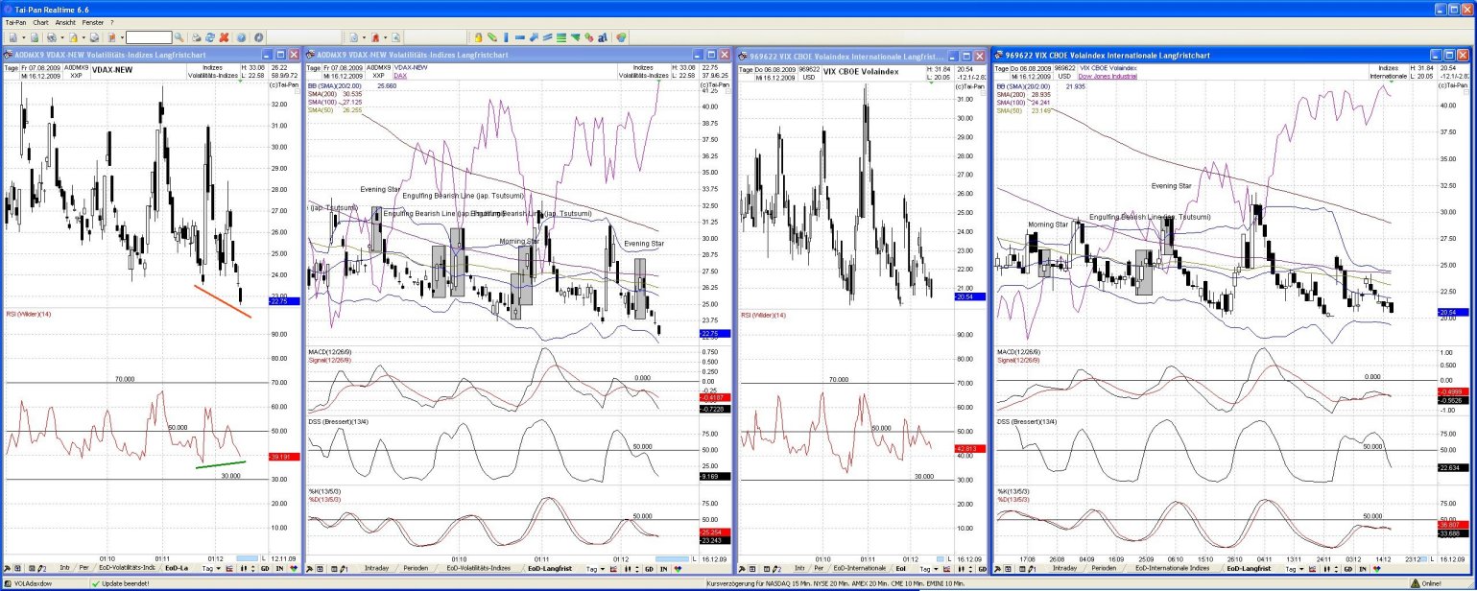Click the yellow padlock drawing tool icon
The height and width of the screenshot is (591, 1477).
(477, 37)
